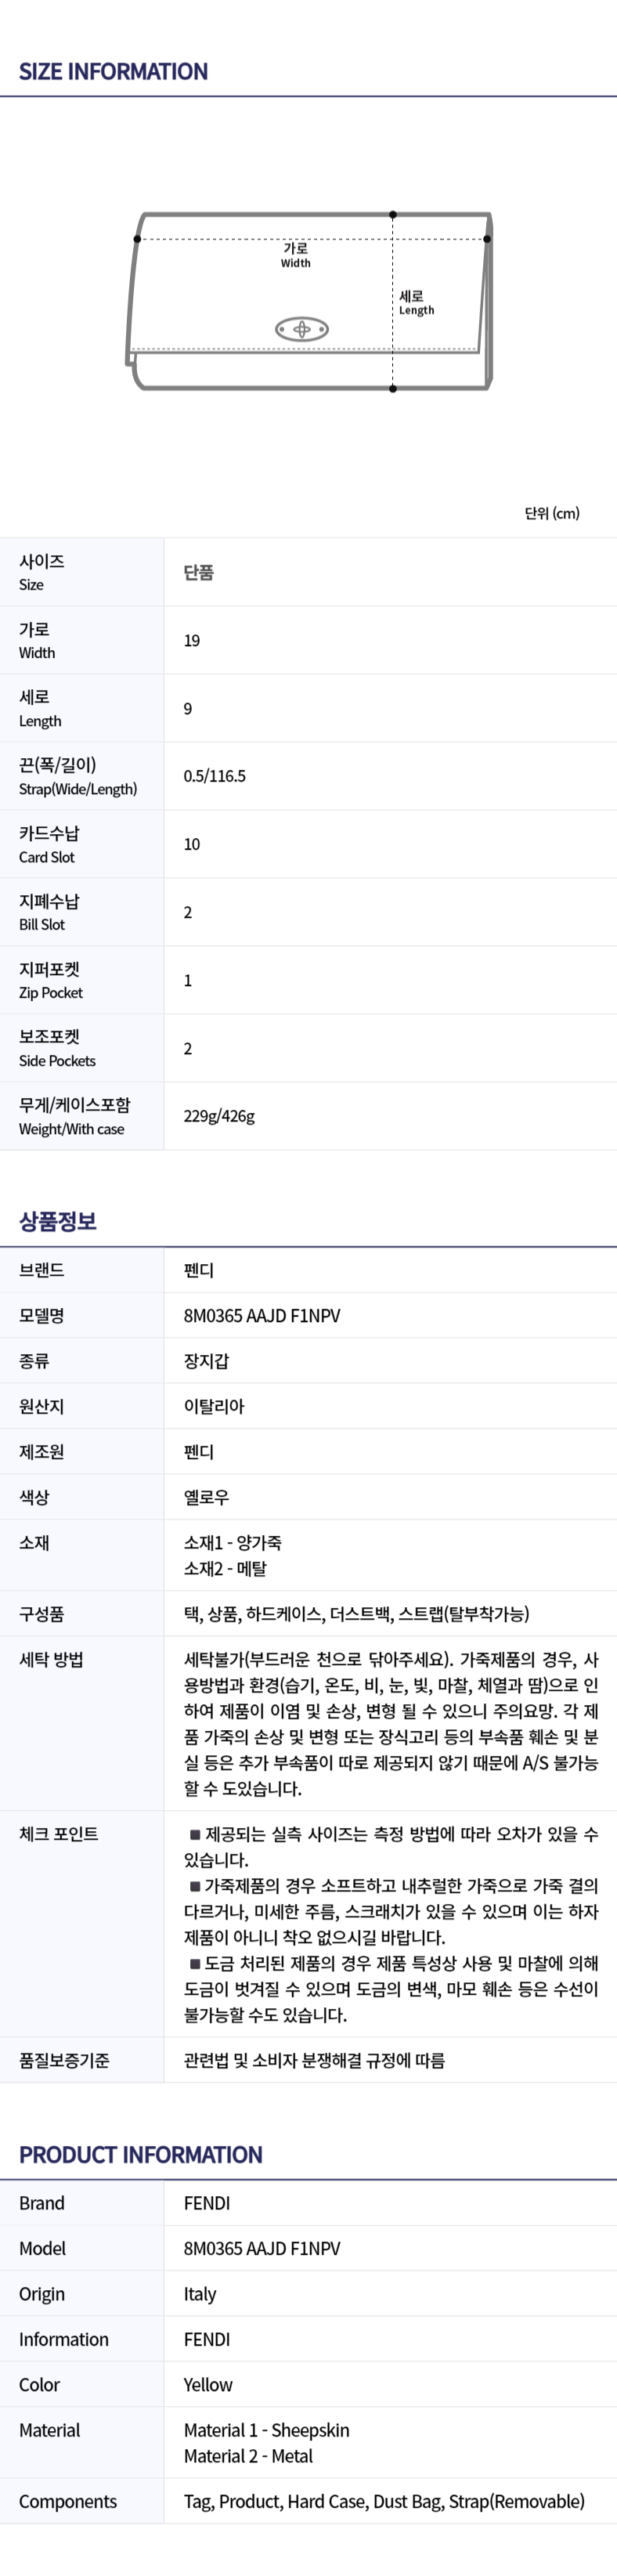Click the strap value 0.5/116.5
The image size is (617, 2576).
tap(214, 776)
